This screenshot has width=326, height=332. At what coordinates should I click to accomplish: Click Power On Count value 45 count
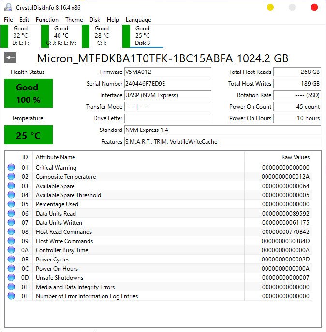click(x=297, y=107)
